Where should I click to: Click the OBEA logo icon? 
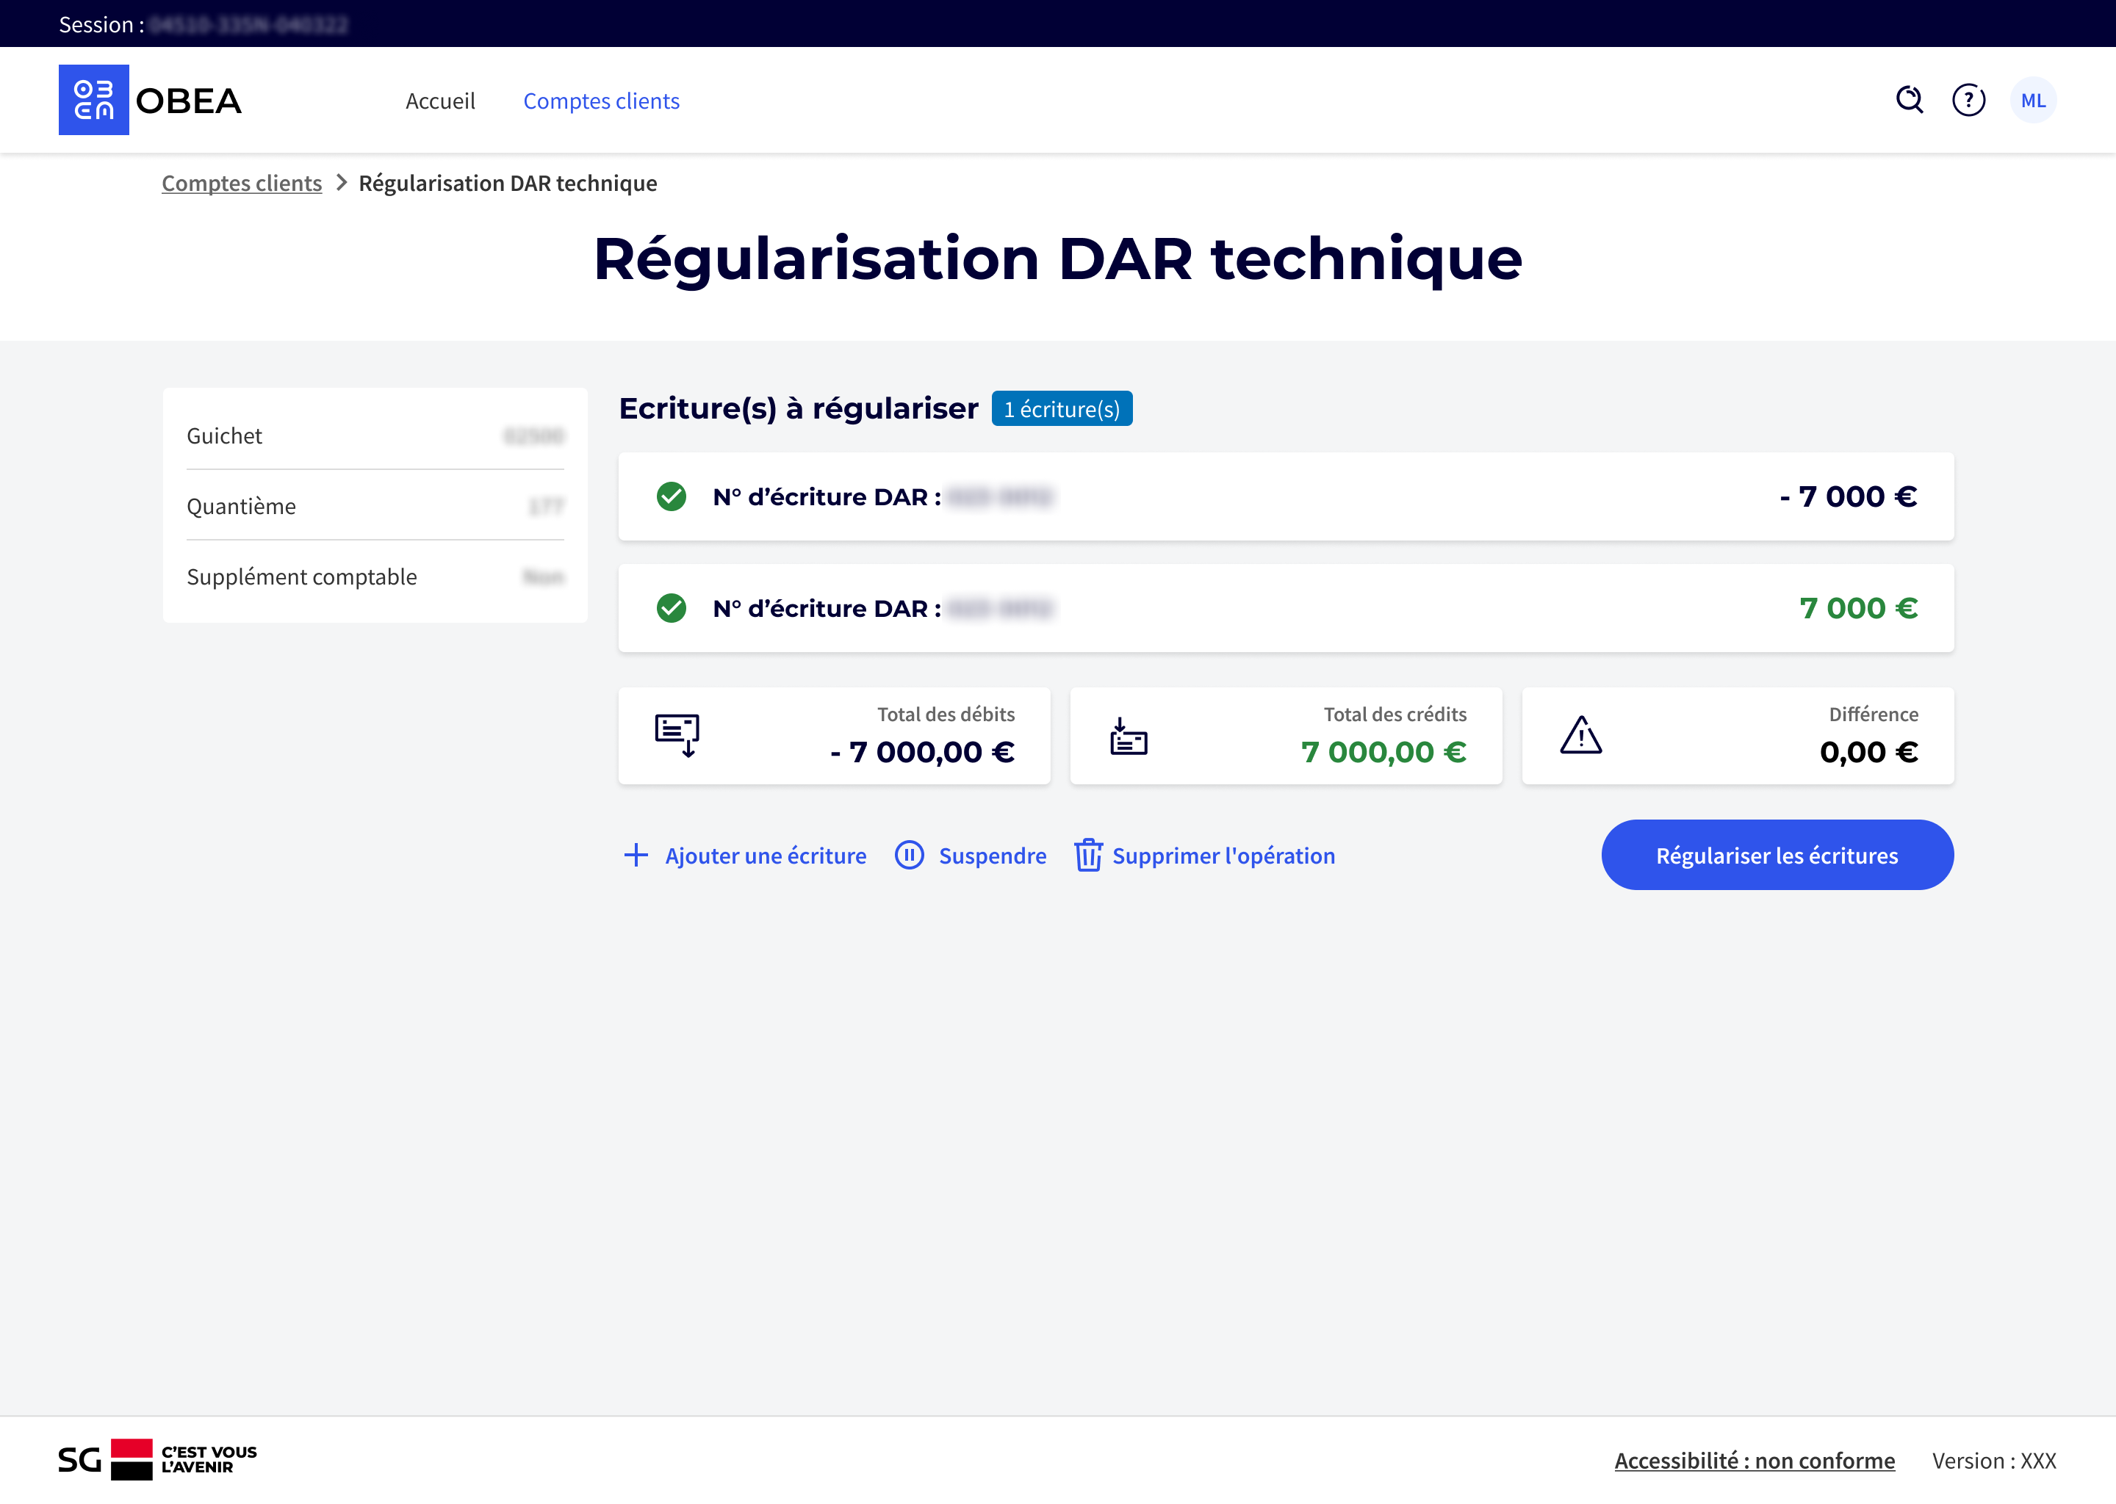coord(93,100)
